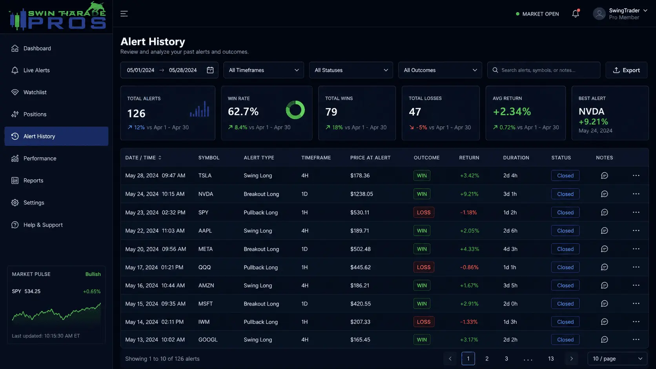This screenshot has height=369, width=656.
Task: Click the search alerts input field
Action: tap(544, 70)
